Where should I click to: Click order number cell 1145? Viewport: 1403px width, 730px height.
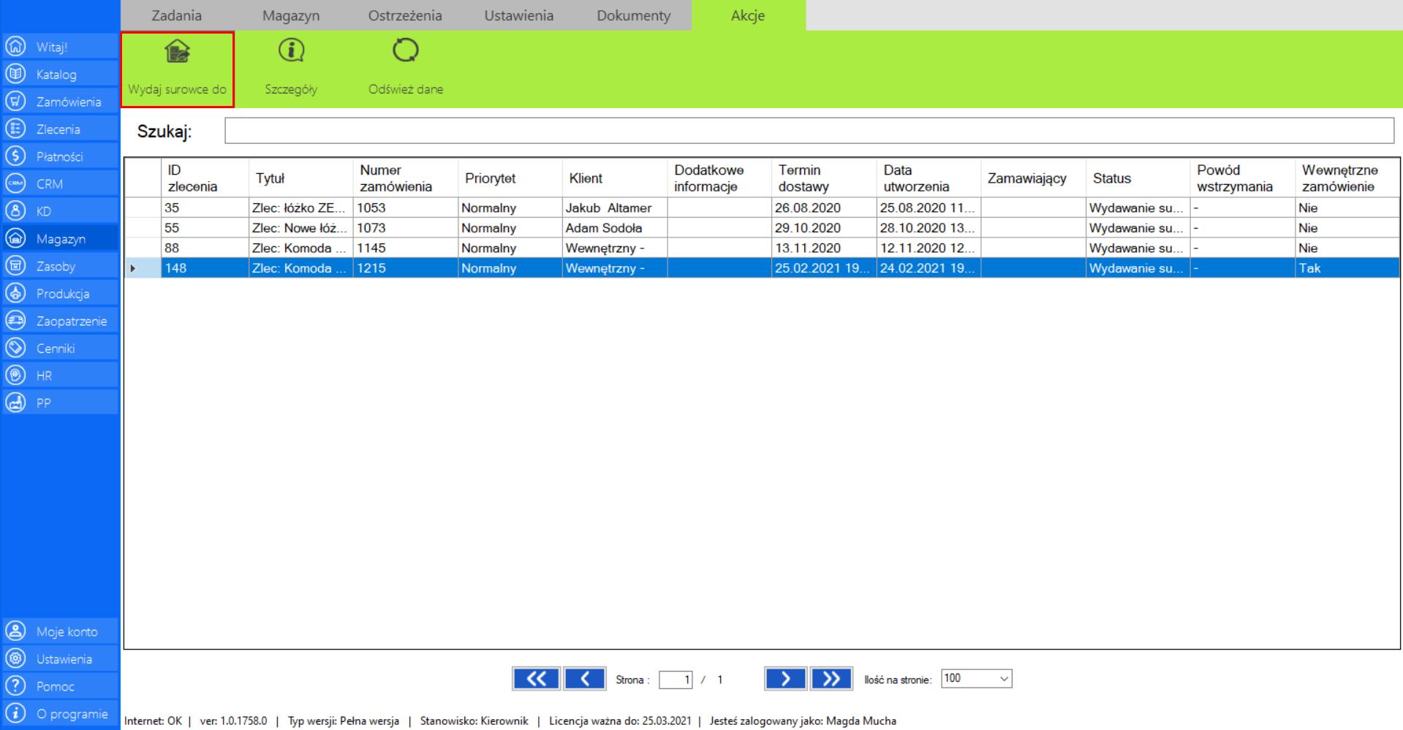[405, 248]
